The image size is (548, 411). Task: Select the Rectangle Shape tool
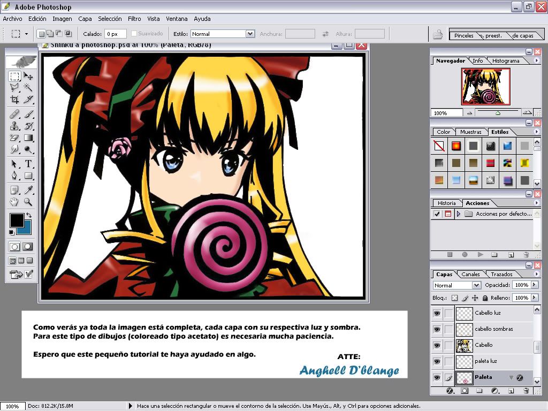(28, 176)
